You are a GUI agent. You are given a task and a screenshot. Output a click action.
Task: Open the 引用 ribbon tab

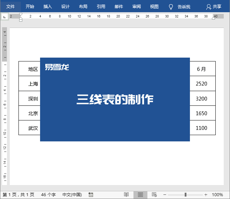[x=101, y=7]
